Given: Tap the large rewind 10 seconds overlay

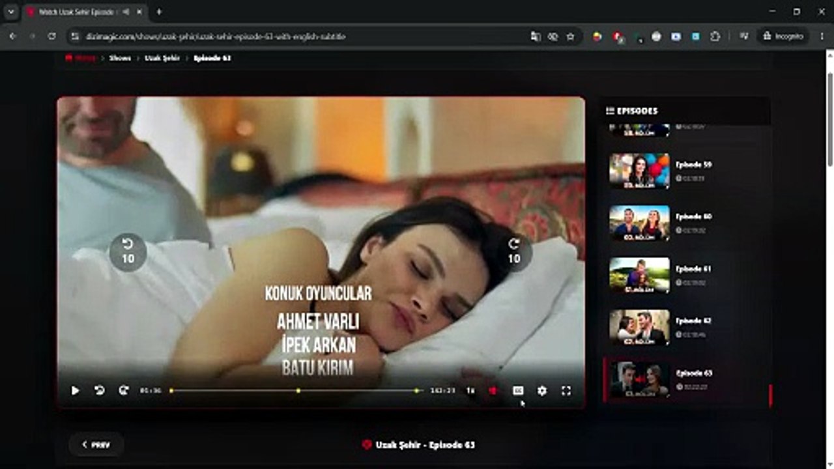Looking at the screenshot, I should point(128,252).
